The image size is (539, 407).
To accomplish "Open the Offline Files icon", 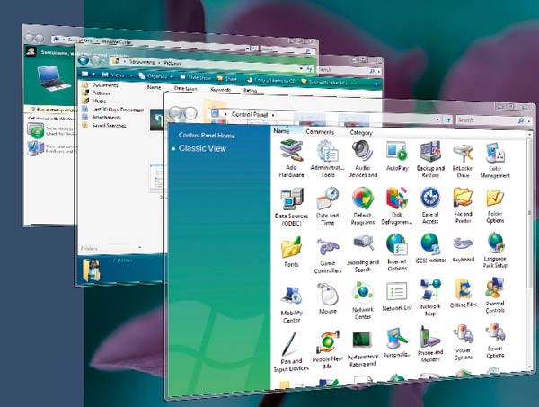I will click(x=464, y=288).
